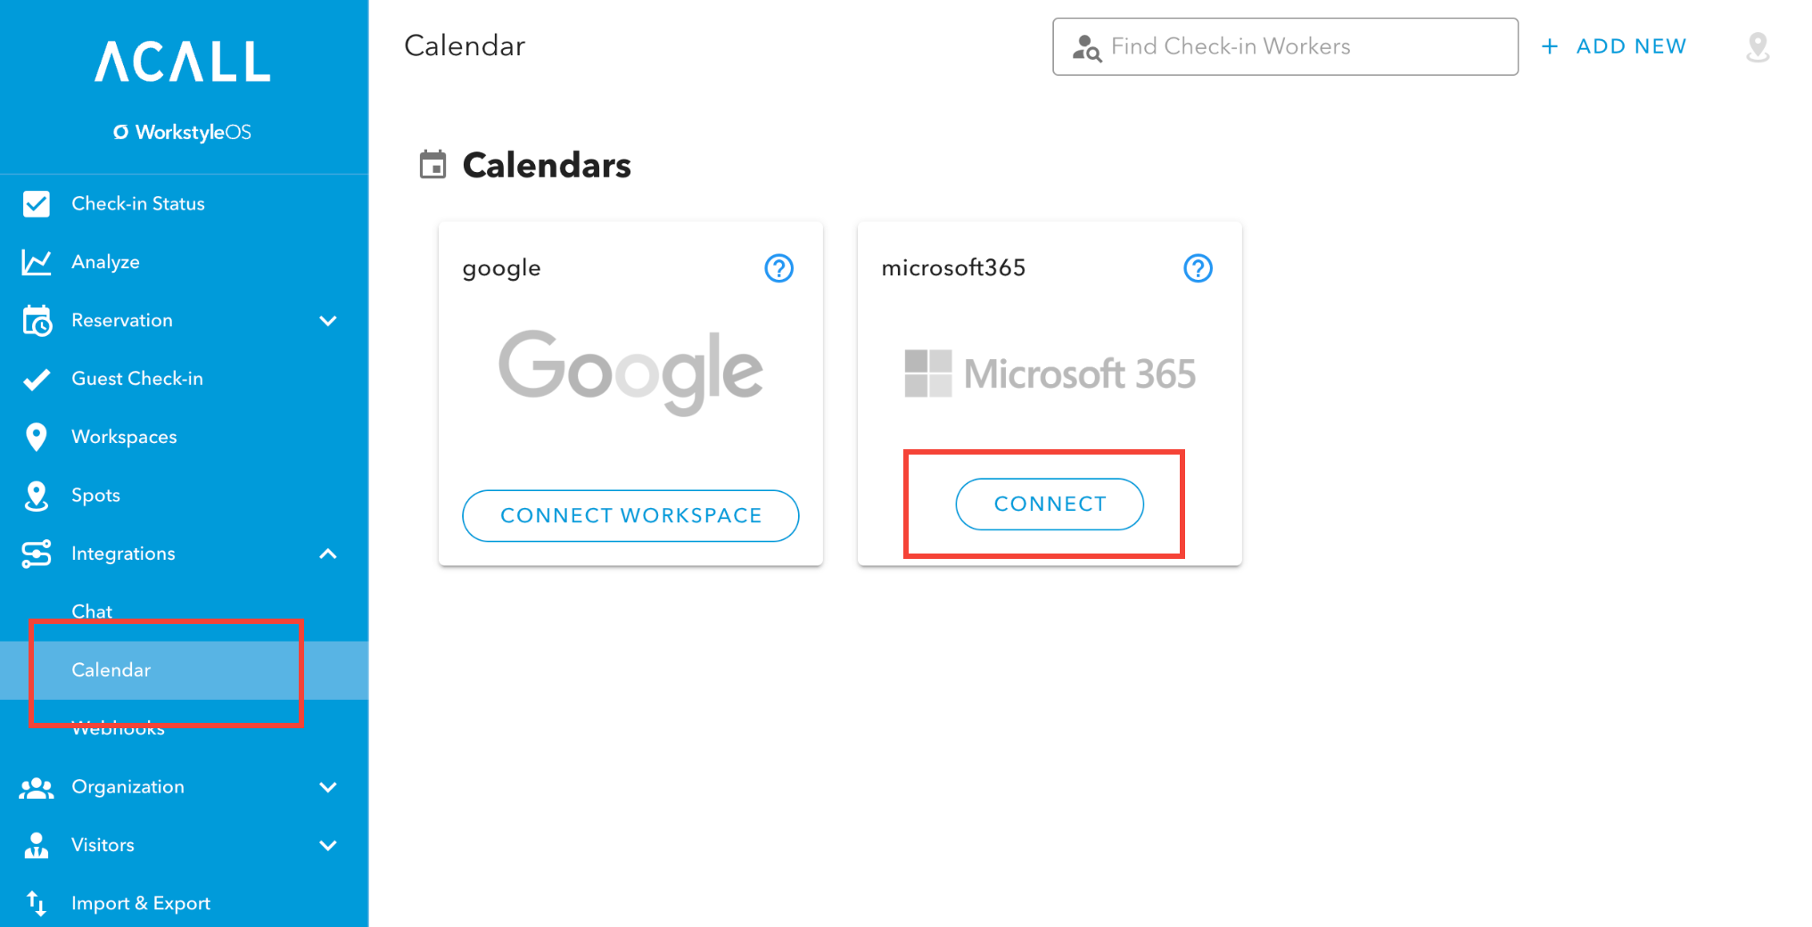Expand the Reservation menu chevron
The height and width of the screenshot is (927, 1812).
(x=328, y=321)
